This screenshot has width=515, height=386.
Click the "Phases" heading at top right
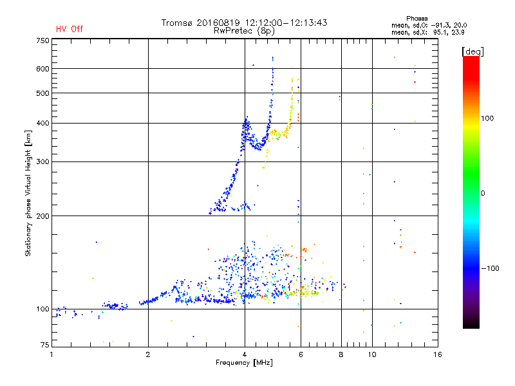click(417, 19)
